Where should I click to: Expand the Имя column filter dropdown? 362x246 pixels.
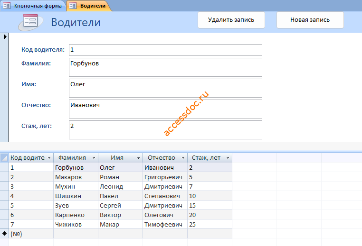click(x=138, y=158)
